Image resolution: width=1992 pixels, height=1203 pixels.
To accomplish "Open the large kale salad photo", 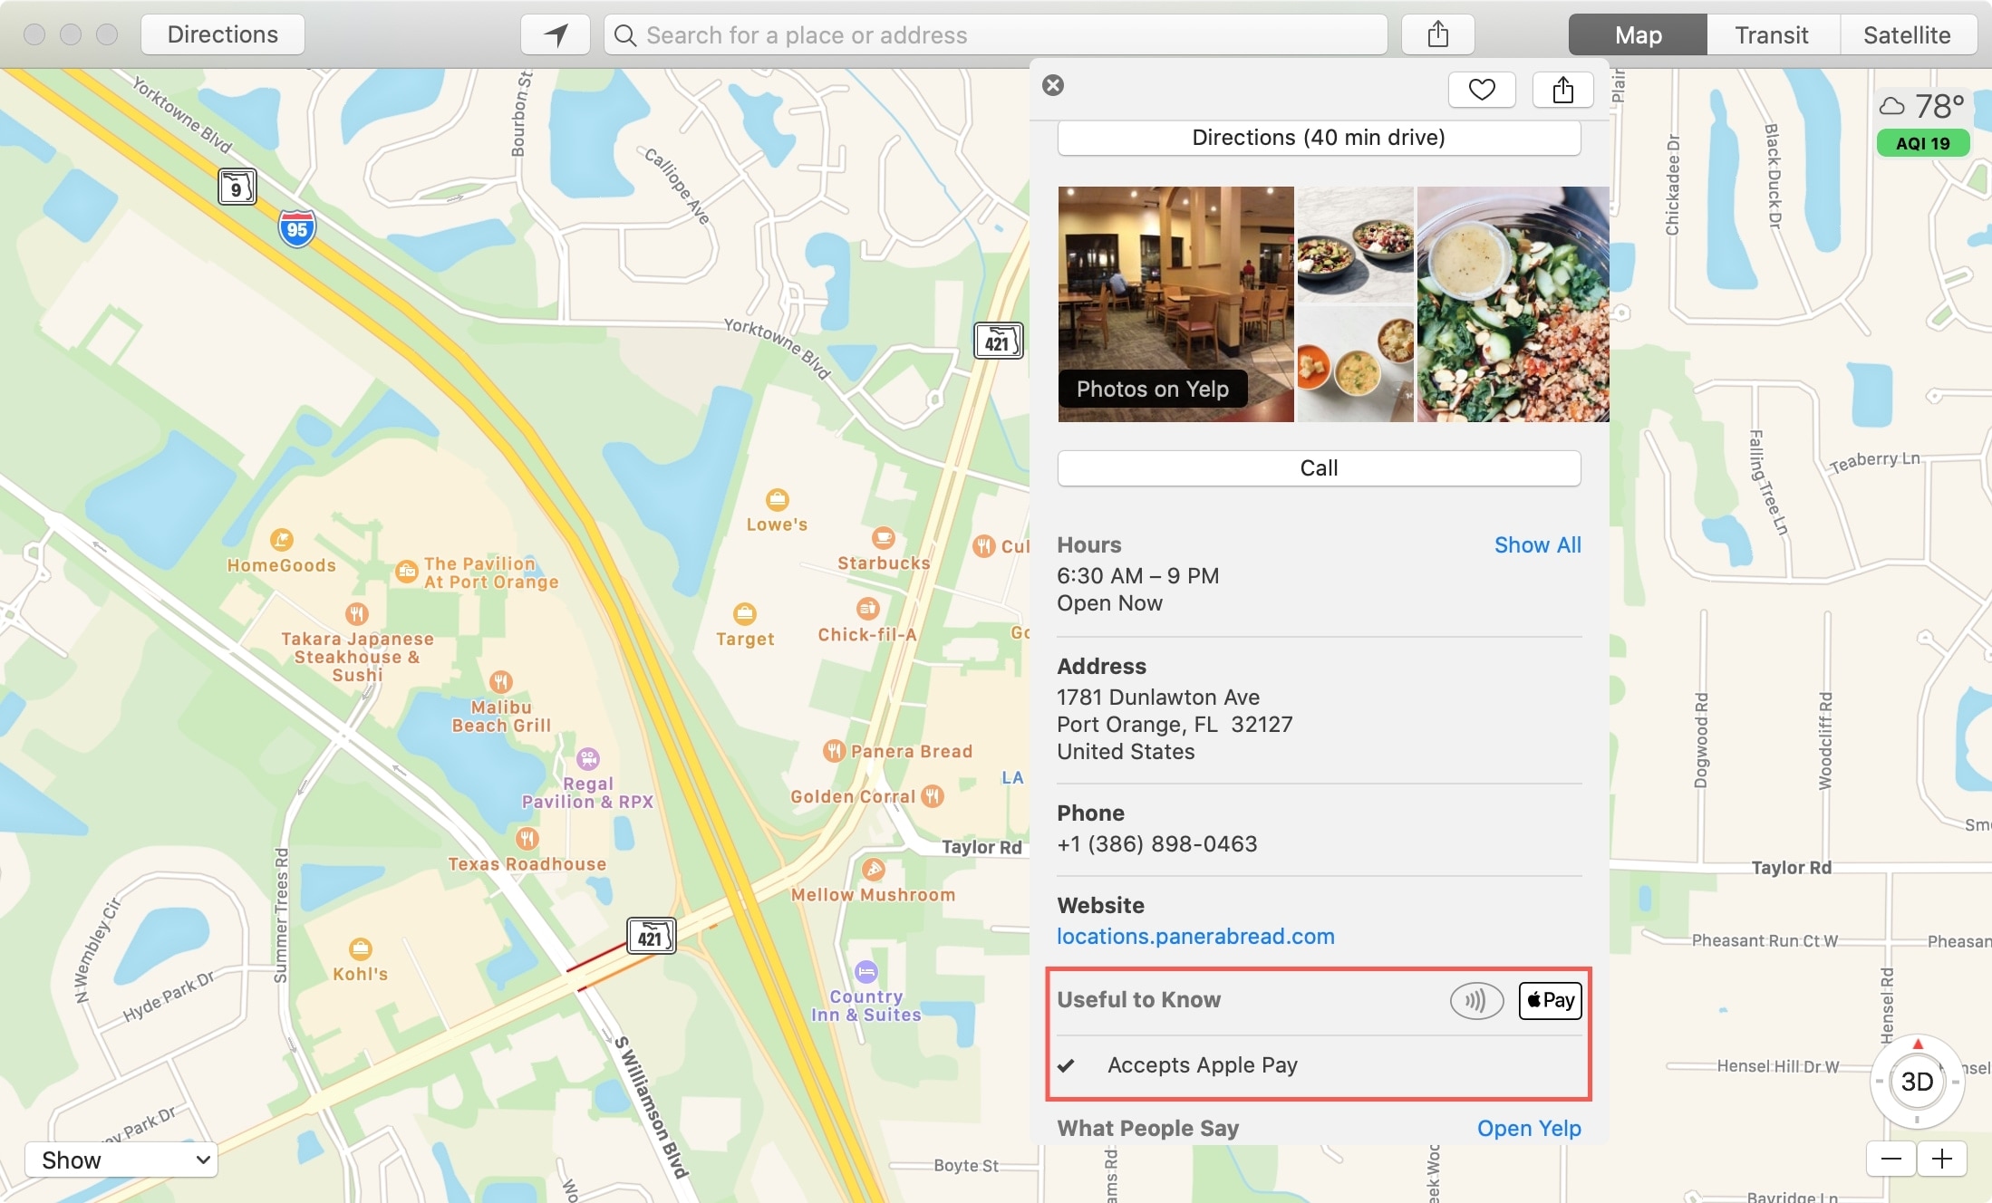I will coord(1513,304).
